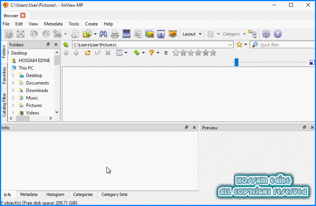
Task: Open the filter funnel dropdown arrow
Action: point(158,53)
